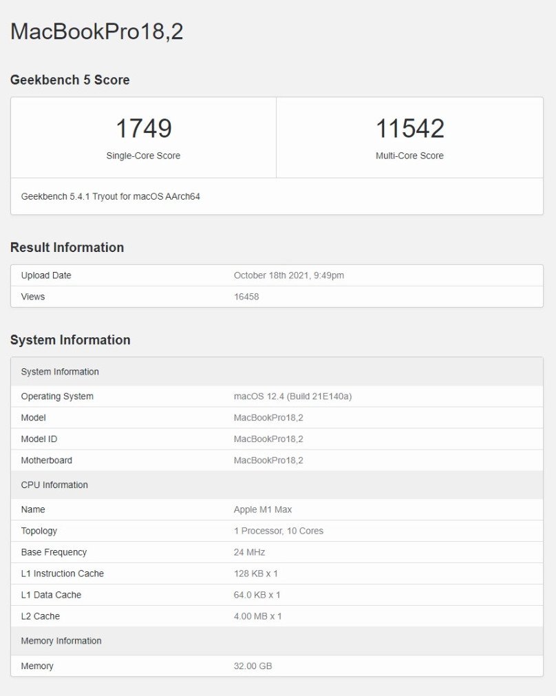Click the Geekbench 5 Score heading

[x=69, y=80]
